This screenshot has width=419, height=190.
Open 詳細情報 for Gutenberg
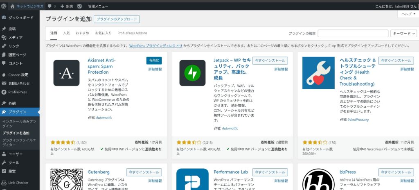tap(155, 181)
